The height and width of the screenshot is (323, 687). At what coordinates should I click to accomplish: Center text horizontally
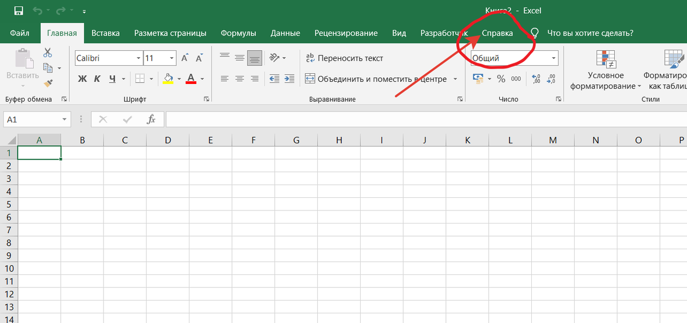240,78
